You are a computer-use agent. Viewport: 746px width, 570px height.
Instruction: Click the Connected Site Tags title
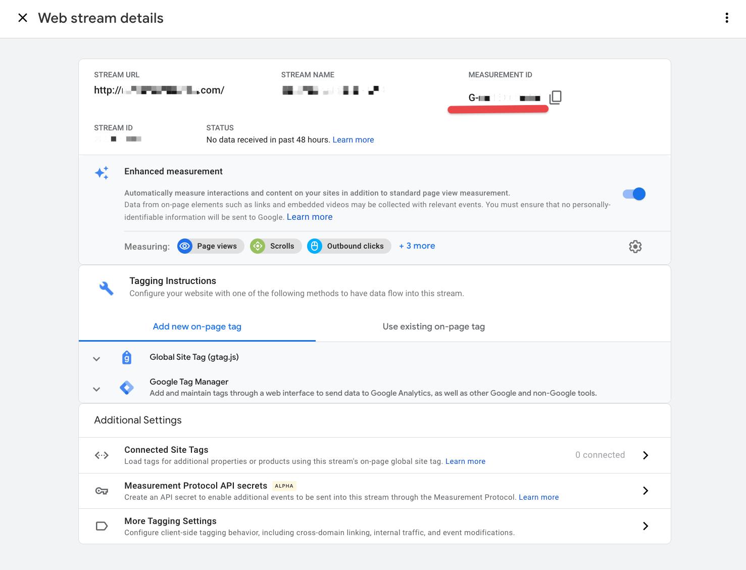(166, 450)
